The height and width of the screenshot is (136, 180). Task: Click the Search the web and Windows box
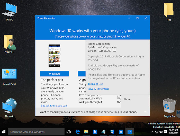36,132
